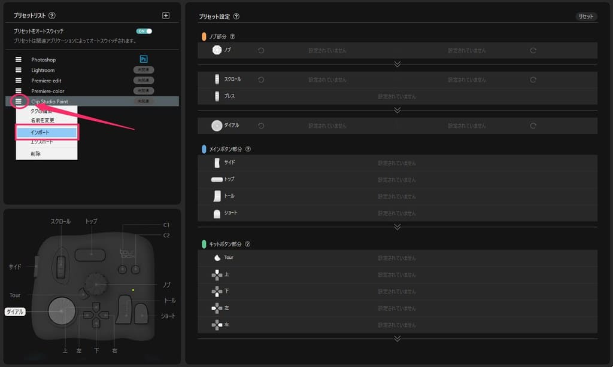Image resolution: width=613 pixels, height=367 pixels.
Task: Click the help icon beside メインボタン部分
Action: point(248,149)
